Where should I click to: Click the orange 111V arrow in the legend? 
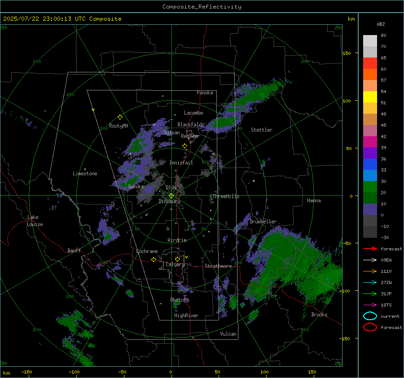(370, 271)
